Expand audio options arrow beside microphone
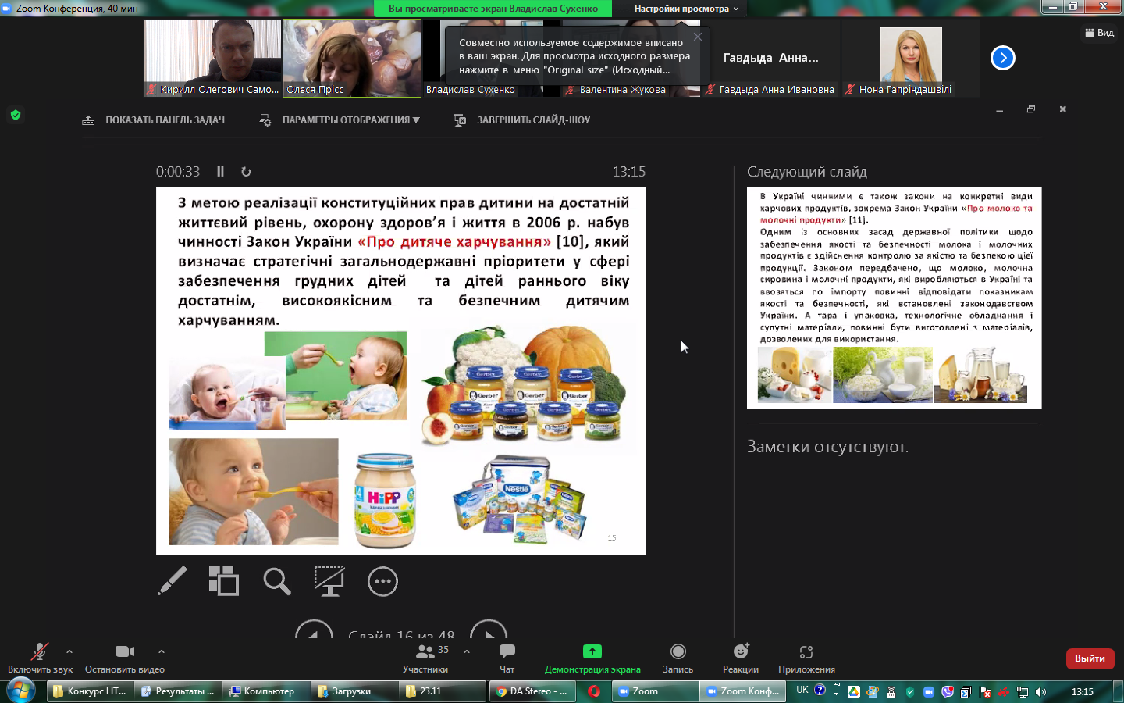Viewport: 1124px width, 703px height. 69,651
